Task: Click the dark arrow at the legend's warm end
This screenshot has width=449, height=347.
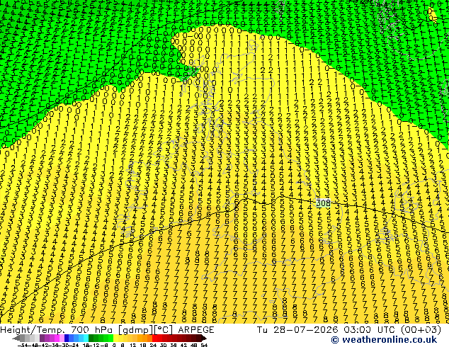Action: coord(204,338)
